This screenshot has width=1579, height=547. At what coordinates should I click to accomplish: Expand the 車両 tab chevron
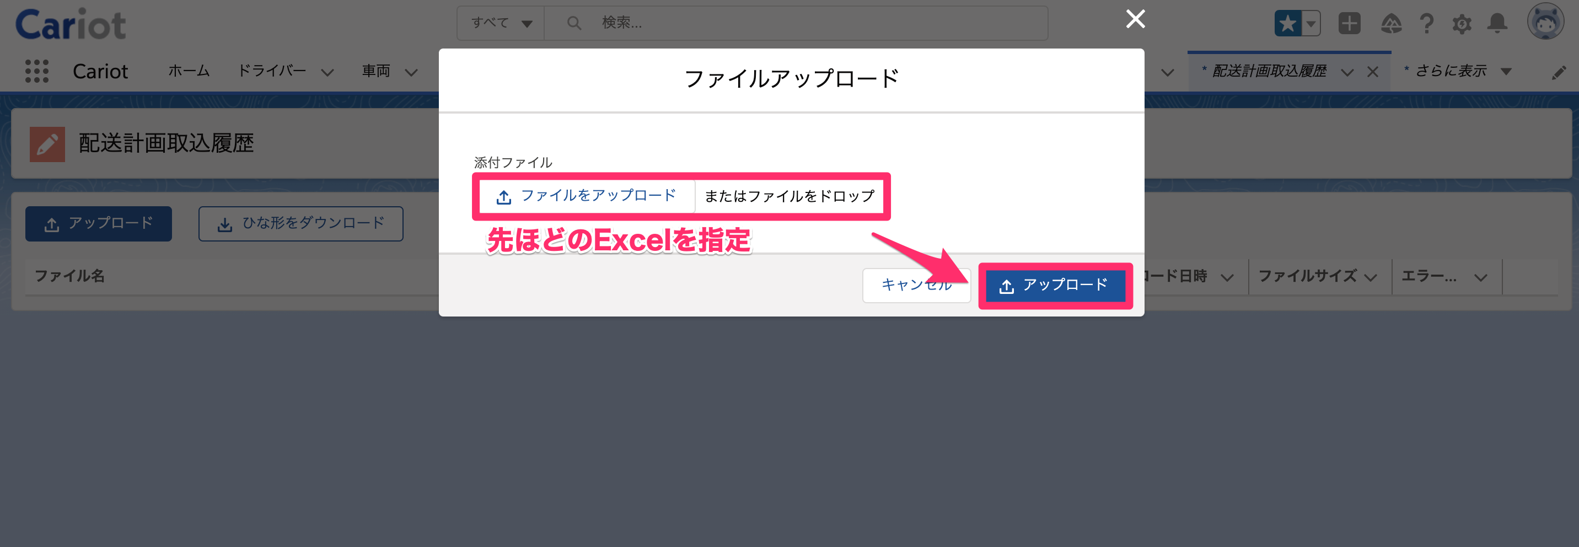(x=411, y=72)
